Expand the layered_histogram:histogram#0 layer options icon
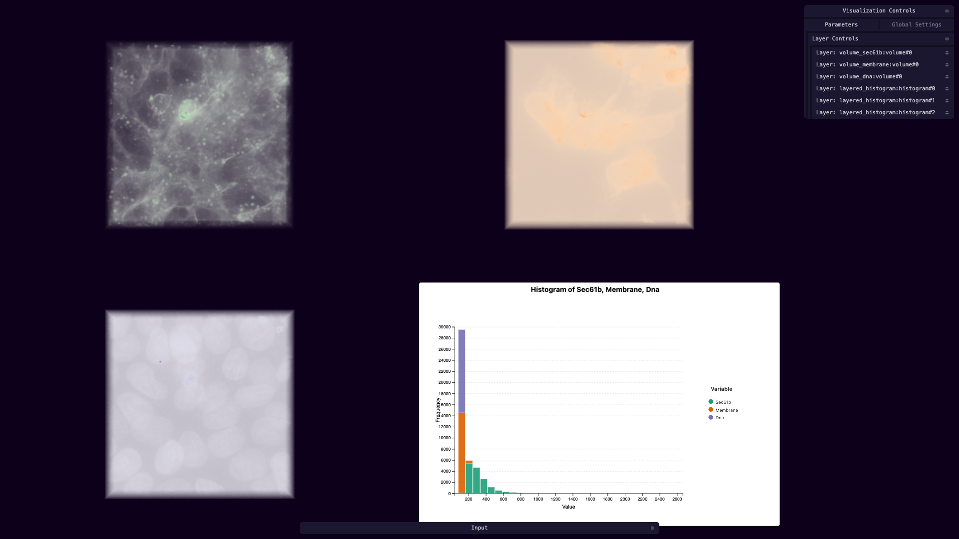The width and height of the screenshot is (959, 539). (947, 89)
